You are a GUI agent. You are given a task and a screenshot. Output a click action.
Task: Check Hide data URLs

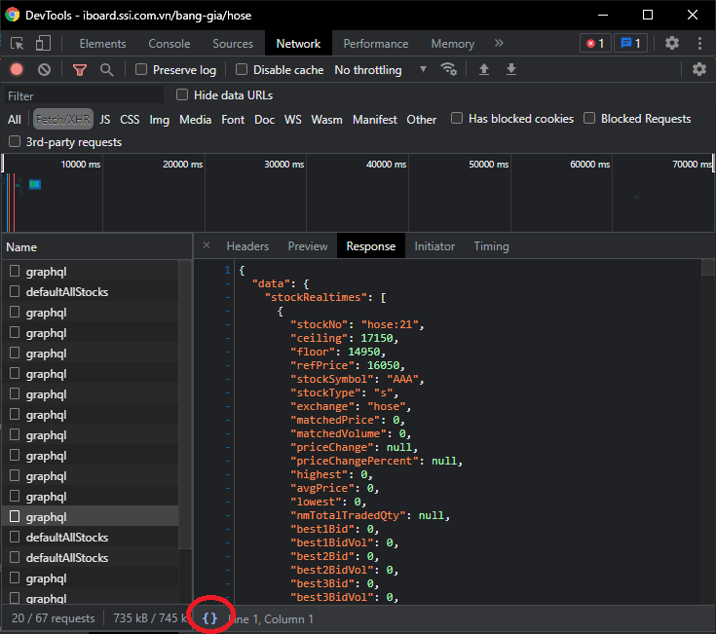[x=182, y=94]
